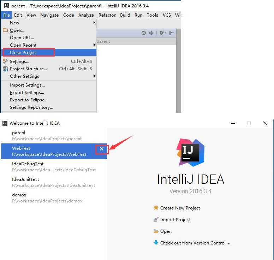The image size is (274, 260).
Task: Open recent project IdeaDebugTest
Action: point(54,167)
